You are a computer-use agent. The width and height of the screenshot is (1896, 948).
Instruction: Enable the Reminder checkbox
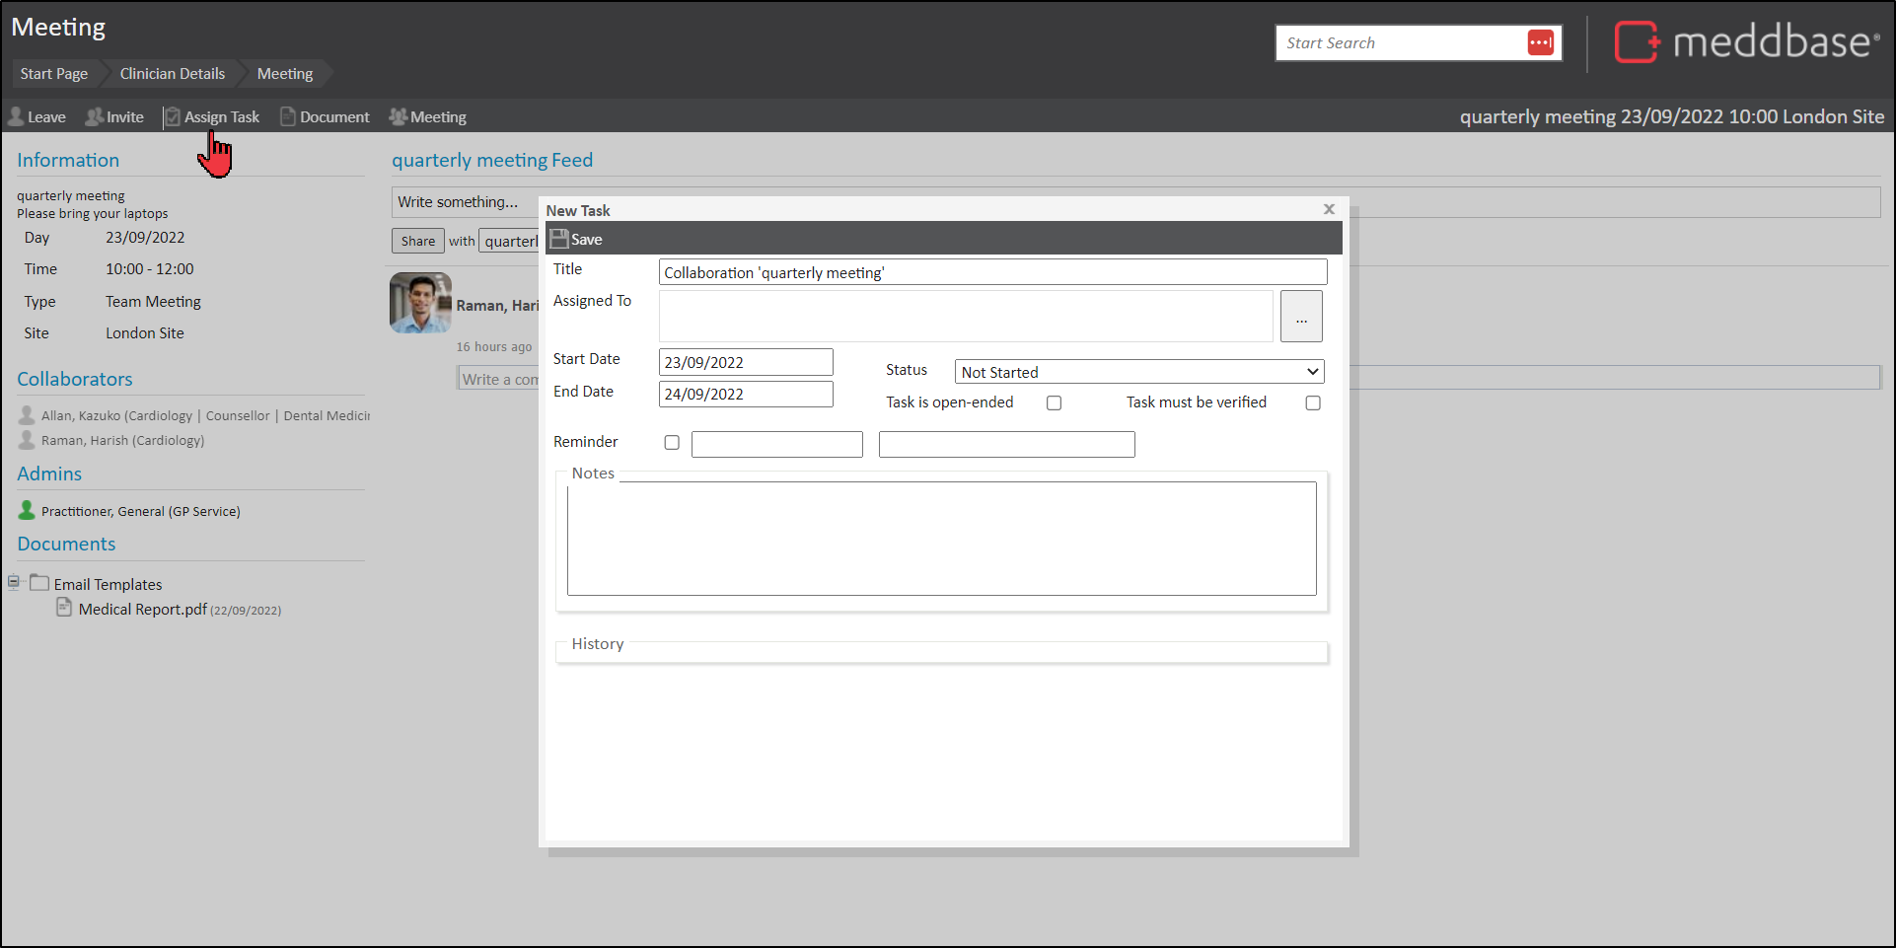click(x=672, y=443)
